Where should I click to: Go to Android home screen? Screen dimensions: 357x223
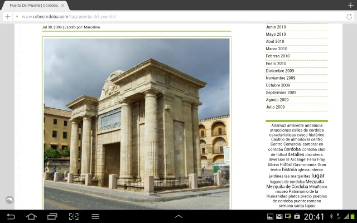pyautogui.click(x=31, y=216)
